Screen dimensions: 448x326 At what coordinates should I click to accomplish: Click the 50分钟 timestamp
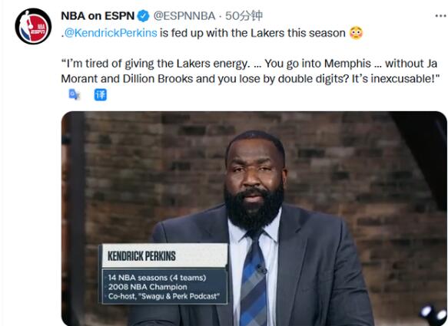click(x=244, y=16)
